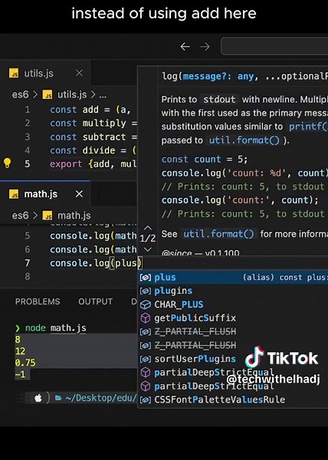
Task: Click the 'node math.js' terminal command
Action: [x=56, y=327]
